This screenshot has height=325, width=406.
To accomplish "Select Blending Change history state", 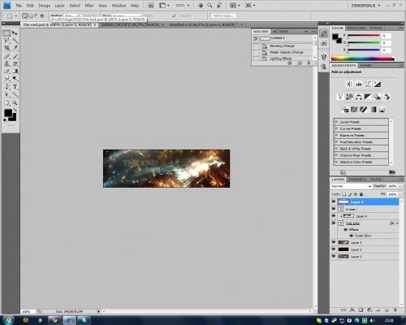I will tap(282, 46).
